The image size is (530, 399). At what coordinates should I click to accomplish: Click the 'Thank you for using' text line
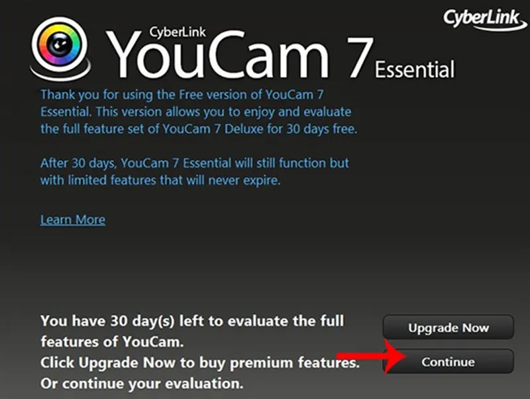click(x=182, y=95)
